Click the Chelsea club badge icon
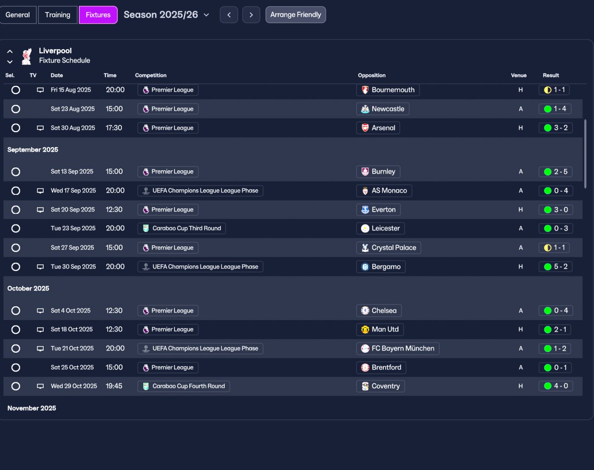Image resolution: width=594 pixels, height=470 pixels. (x=365, y=311)
